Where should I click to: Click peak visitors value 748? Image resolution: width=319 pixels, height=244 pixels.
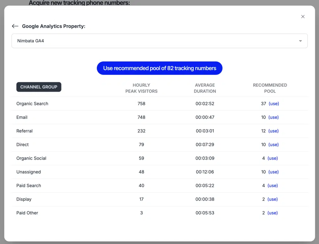141,117
